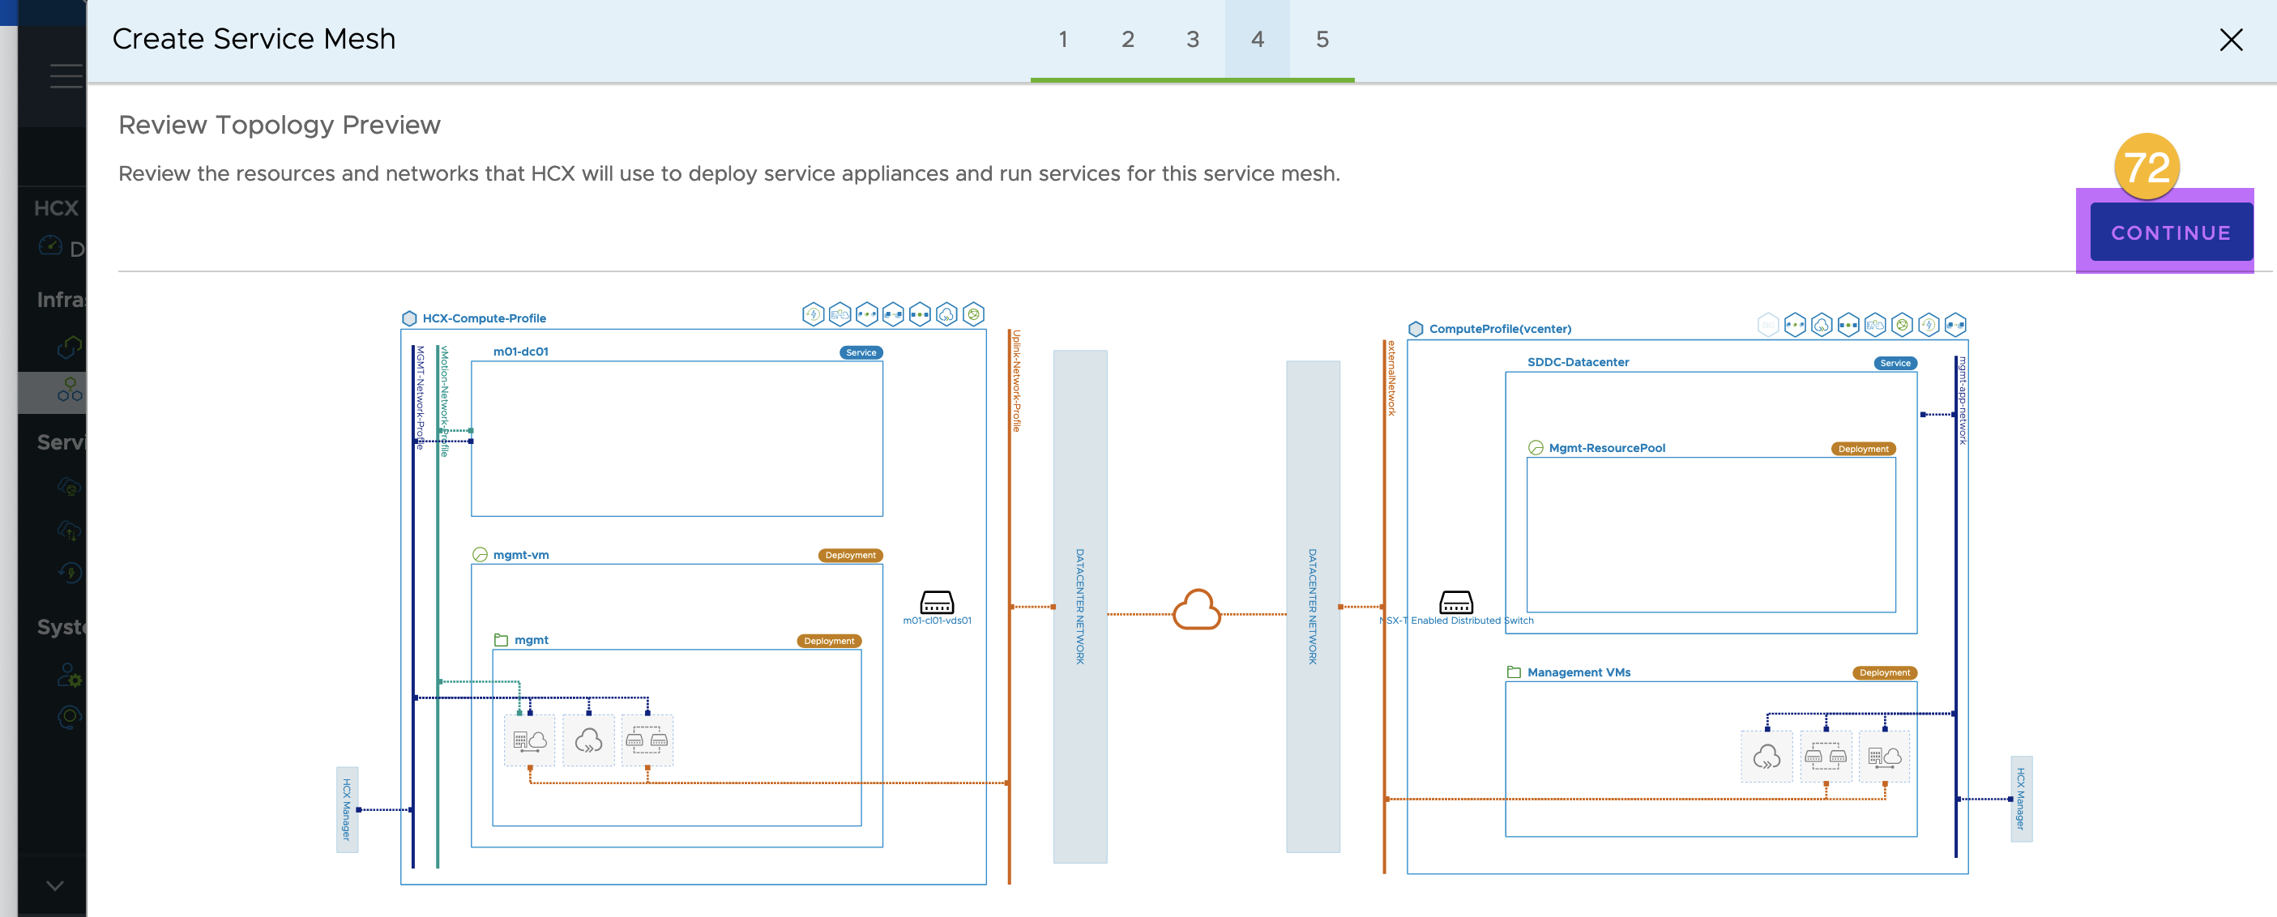Select the interconnect appliance in the mgmt folder
This screenshot has width=2277, height=917.
tap(529, 740)
